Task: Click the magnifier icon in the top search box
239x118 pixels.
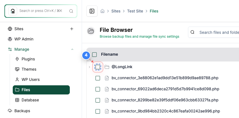Action: (71, 11)
